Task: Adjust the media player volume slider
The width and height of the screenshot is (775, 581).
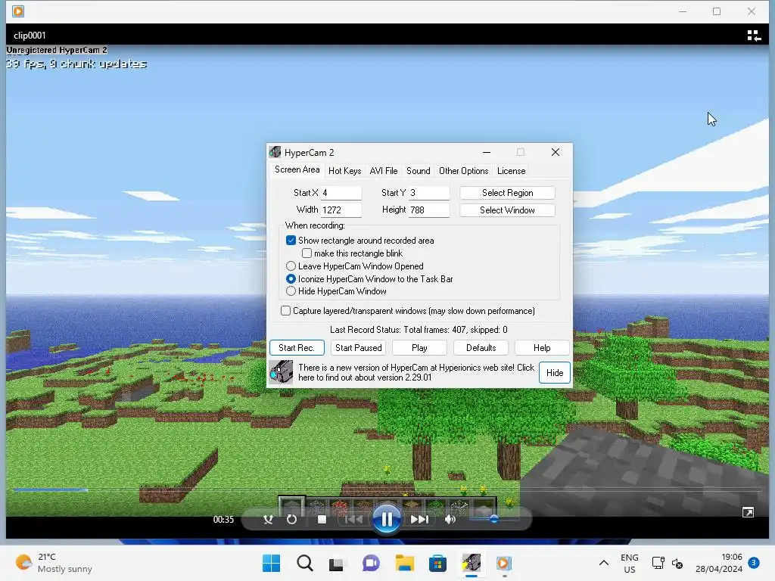Action: click(x=493, y=519)
